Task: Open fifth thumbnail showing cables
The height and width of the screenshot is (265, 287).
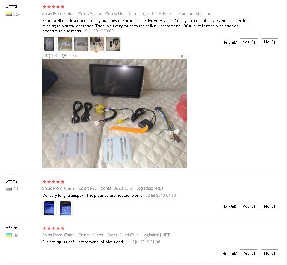Action: [113, 44]
